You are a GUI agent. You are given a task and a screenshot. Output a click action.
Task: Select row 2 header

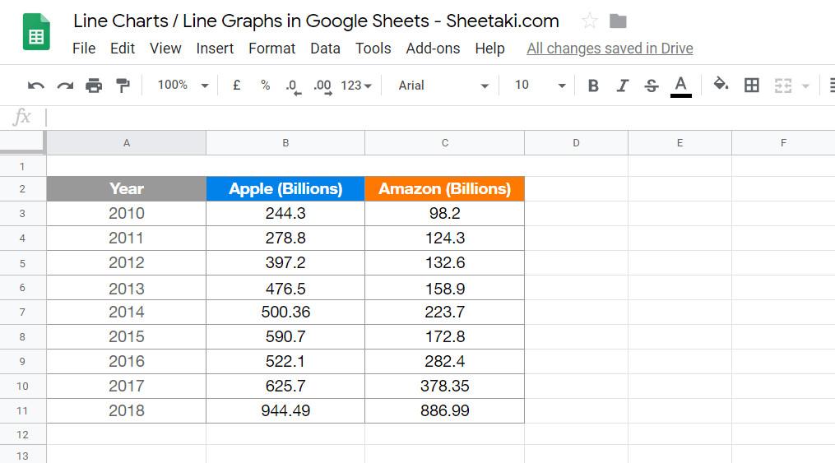(x=22, y=189)
